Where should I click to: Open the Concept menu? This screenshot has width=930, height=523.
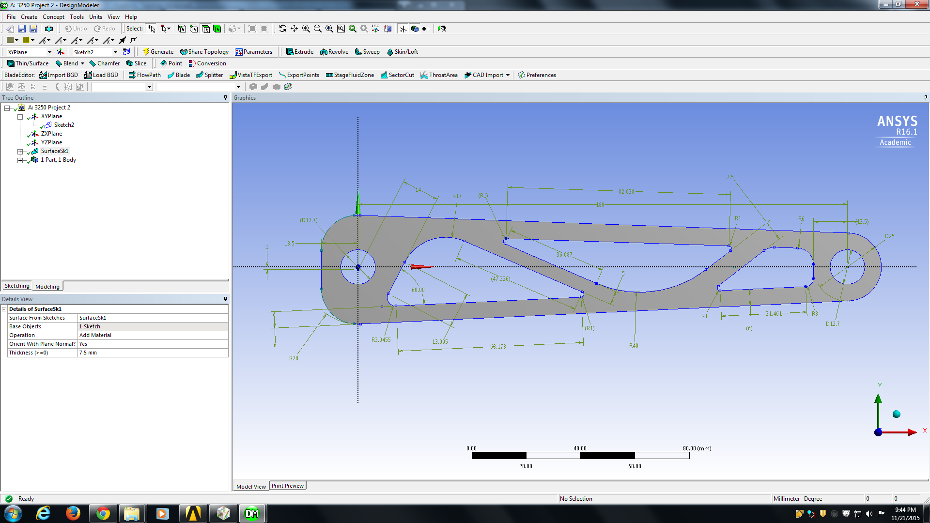[53, 17]
